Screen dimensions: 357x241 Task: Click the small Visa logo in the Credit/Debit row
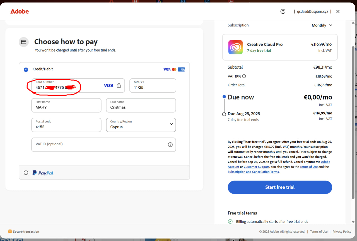167,69
